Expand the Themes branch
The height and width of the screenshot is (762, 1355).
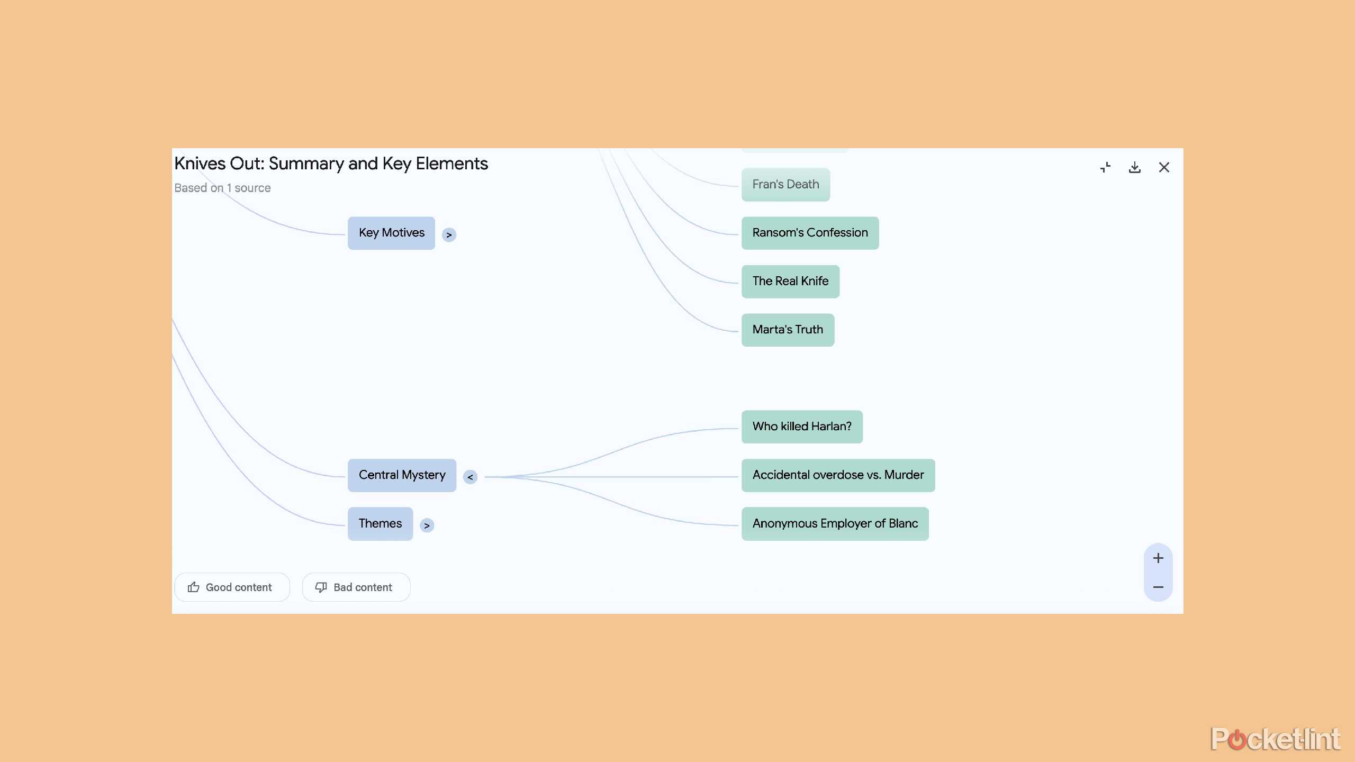coord(427,524)
